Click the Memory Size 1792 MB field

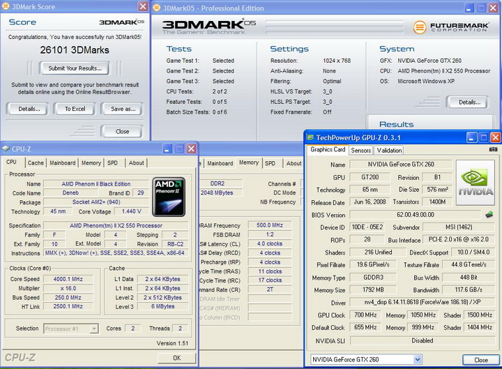click(373, 290)
